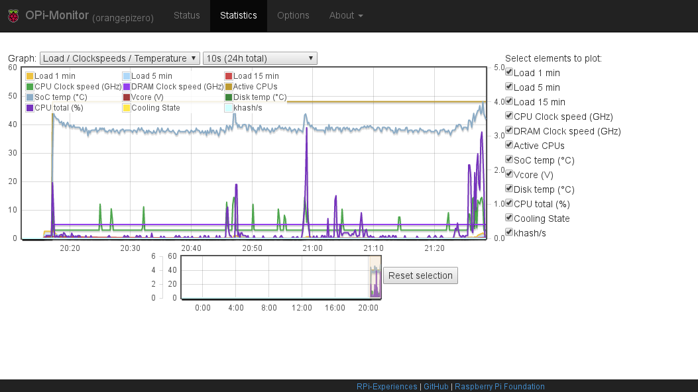Click the khash/s legend swatch
This screenshot has width=698, height=392.
(x=229, y=108)
